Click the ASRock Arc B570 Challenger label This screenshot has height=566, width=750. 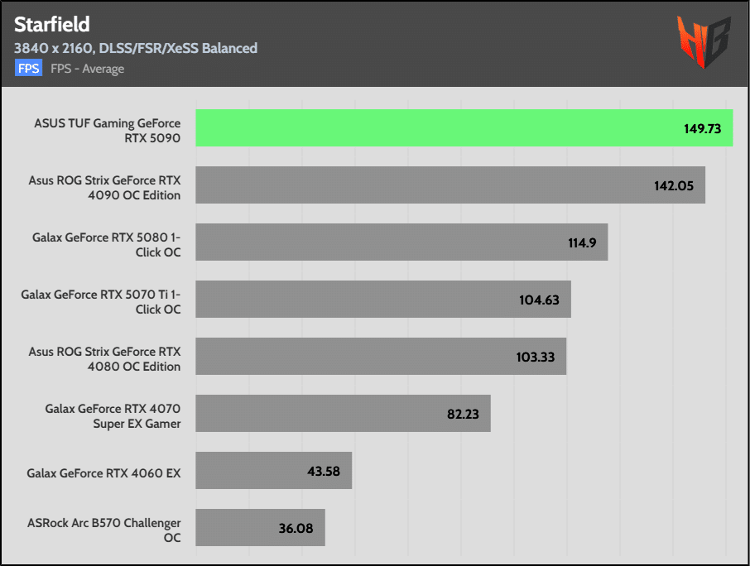point(103,530)
